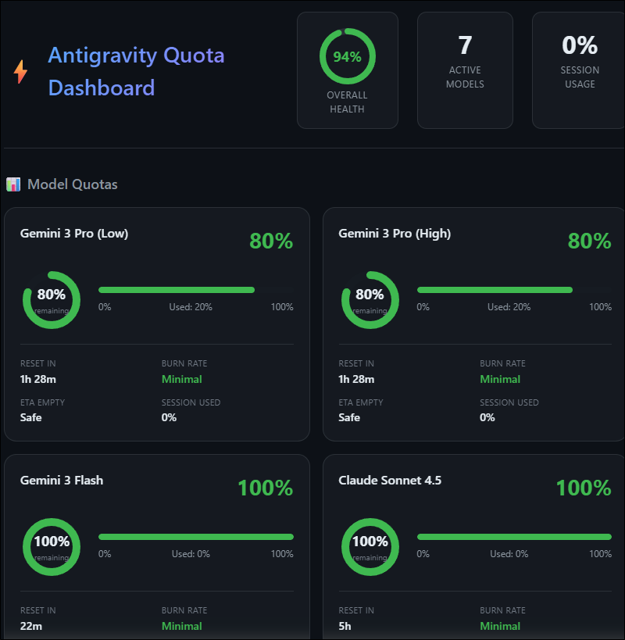Image resolution: width=625 pixels, height=640 pixels.
Task: Open the Active Models summary card
Action: [465, 70]
